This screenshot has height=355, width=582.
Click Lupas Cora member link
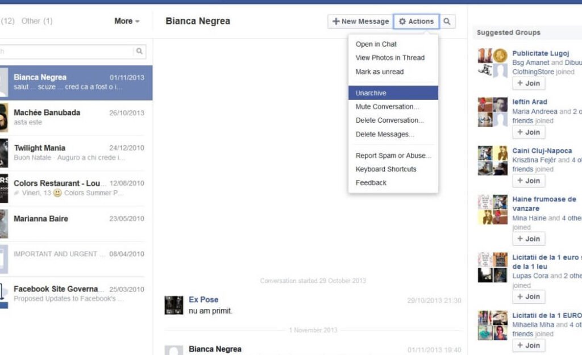click(530, 276)
